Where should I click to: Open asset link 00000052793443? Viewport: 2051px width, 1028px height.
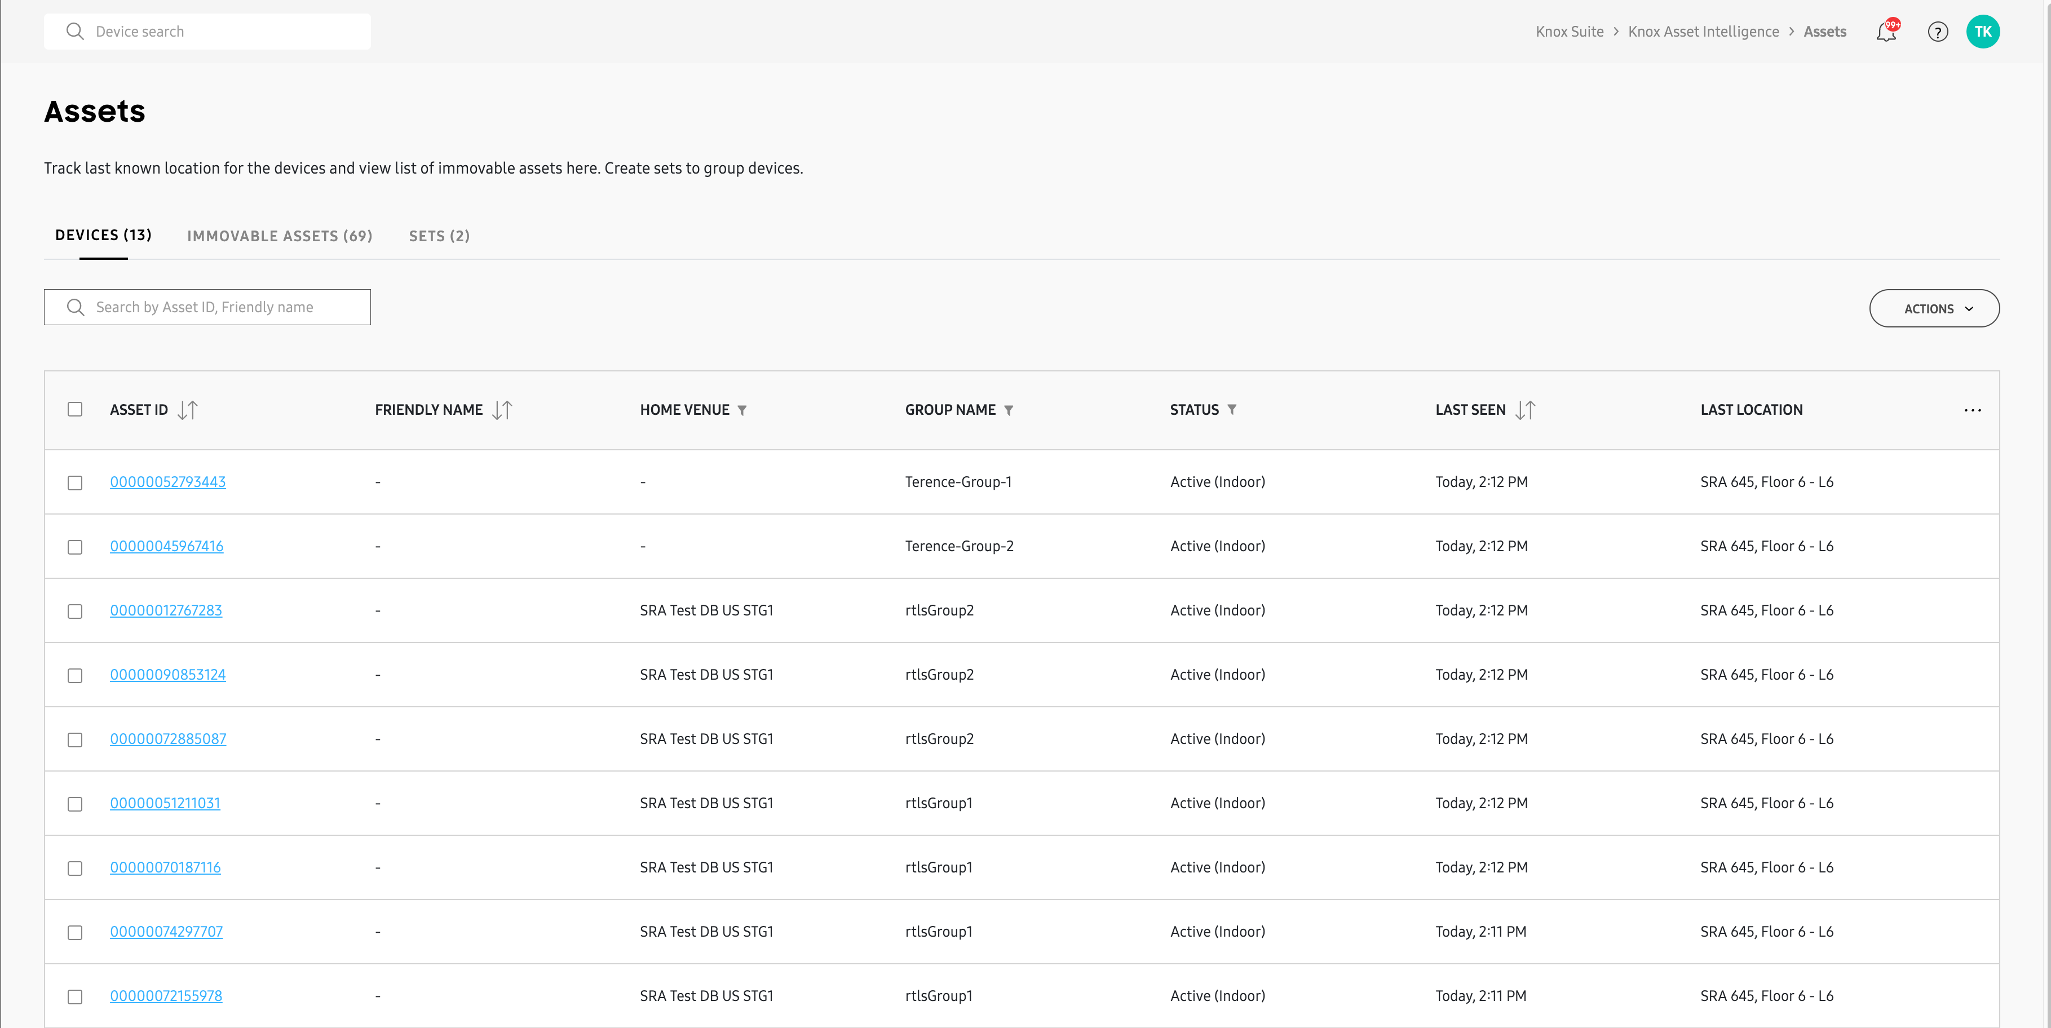[x=168, y=482]
